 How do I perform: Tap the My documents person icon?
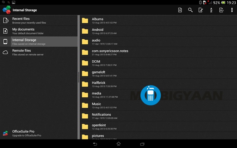tap(5, 31)
